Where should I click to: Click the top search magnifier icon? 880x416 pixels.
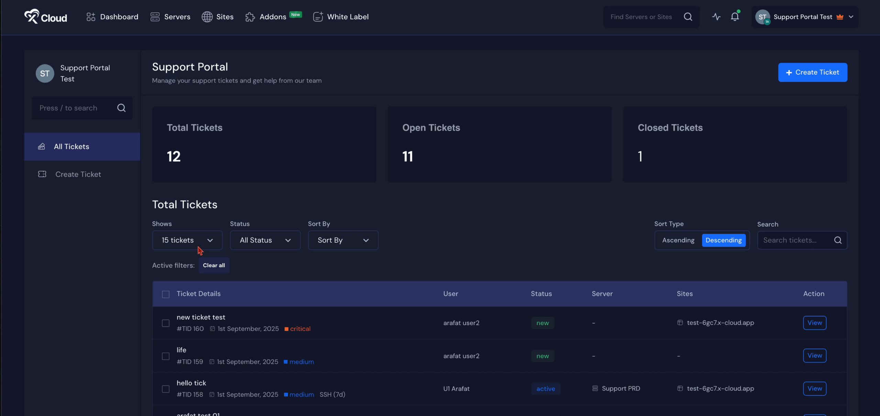coord(688,17)
